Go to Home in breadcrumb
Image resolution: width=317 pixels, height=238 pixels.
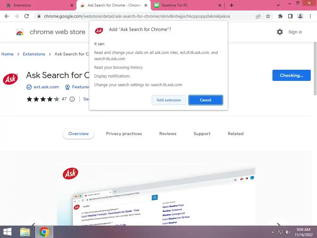point(7,54)
